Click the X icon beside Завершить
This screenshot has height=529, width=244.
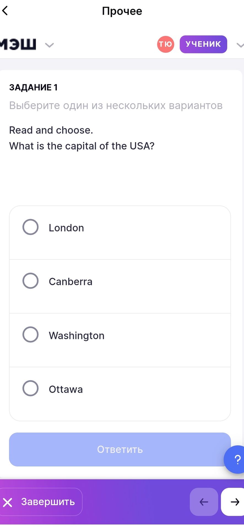pyautogui.click(x=8, y=502)
